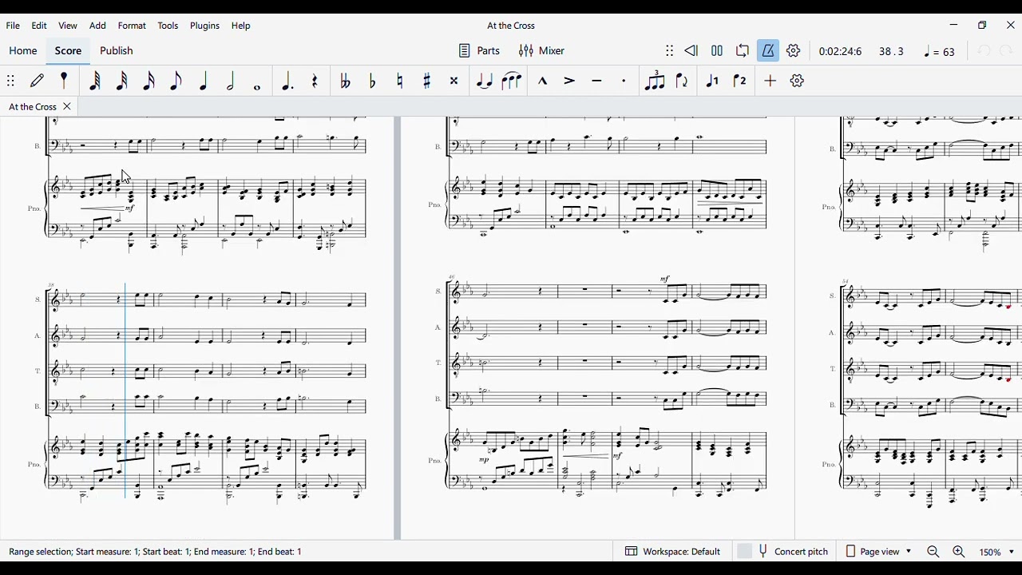Viewport: 1022px width, 575px height.
Task: Add marcato articulation
Action: 543,81
